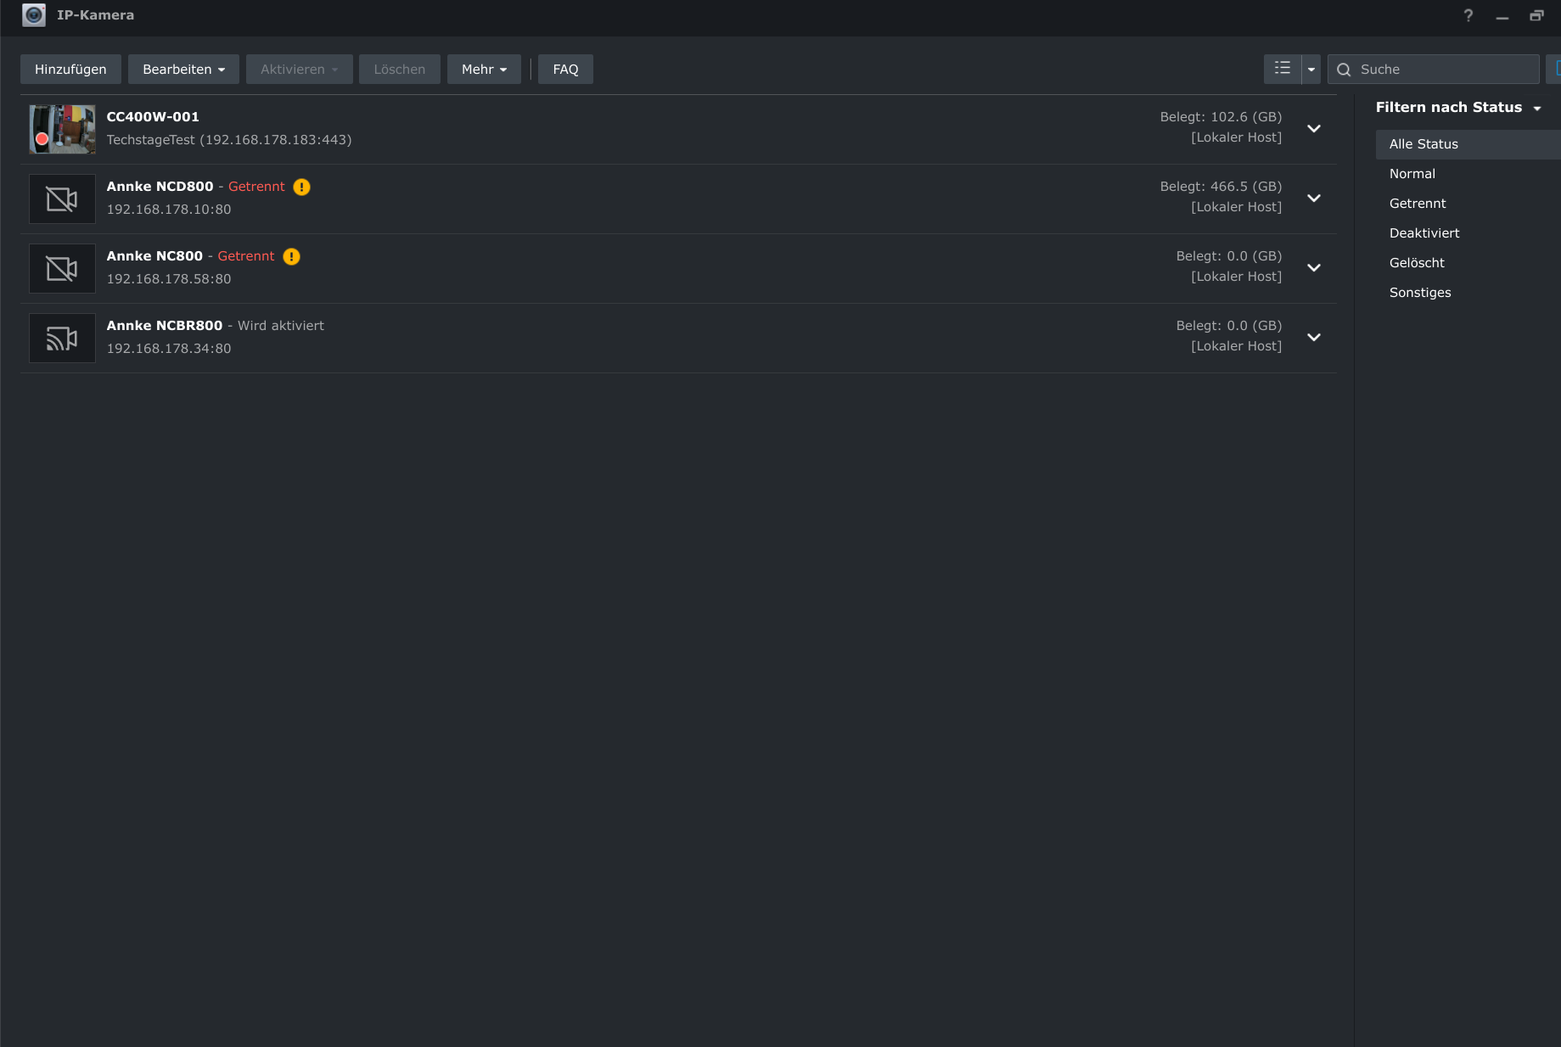Open the FAQ button

coord(565,70)
